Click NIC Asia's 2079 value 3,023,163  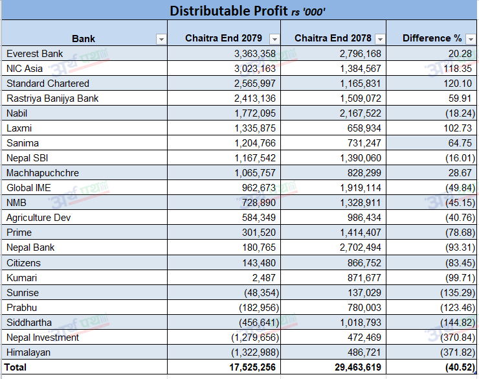[x=255, y=69]
